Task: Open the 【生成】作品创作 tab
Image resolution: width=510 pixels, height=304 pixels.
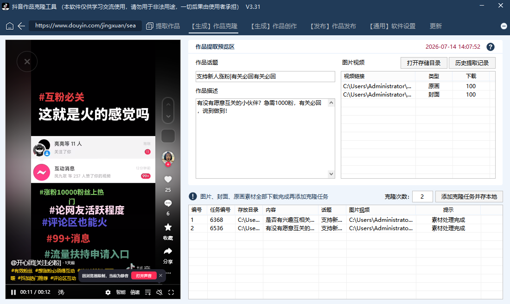Action: (274, 26)
